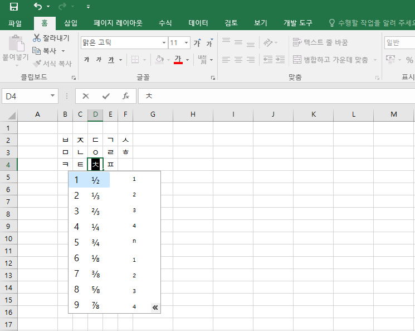Screen dimensions: 415x331
Task: Click the Save icon in quick access toolbar
Action: tap(14, 7)
